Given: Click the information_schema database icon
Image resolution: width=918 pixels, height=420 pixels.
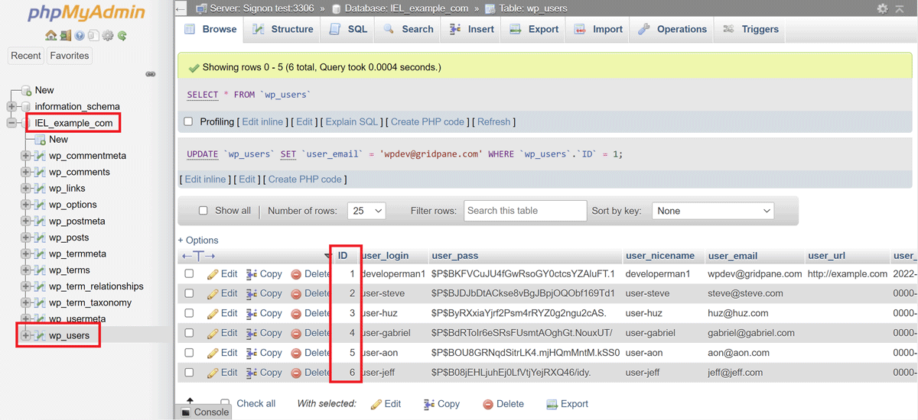Looking at the screenshot, I should [x=26, y=106].
